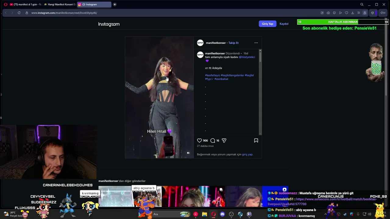The image size is (390, 219).
Task: Show hidden system tray icons
Action: tap(325, 214)
